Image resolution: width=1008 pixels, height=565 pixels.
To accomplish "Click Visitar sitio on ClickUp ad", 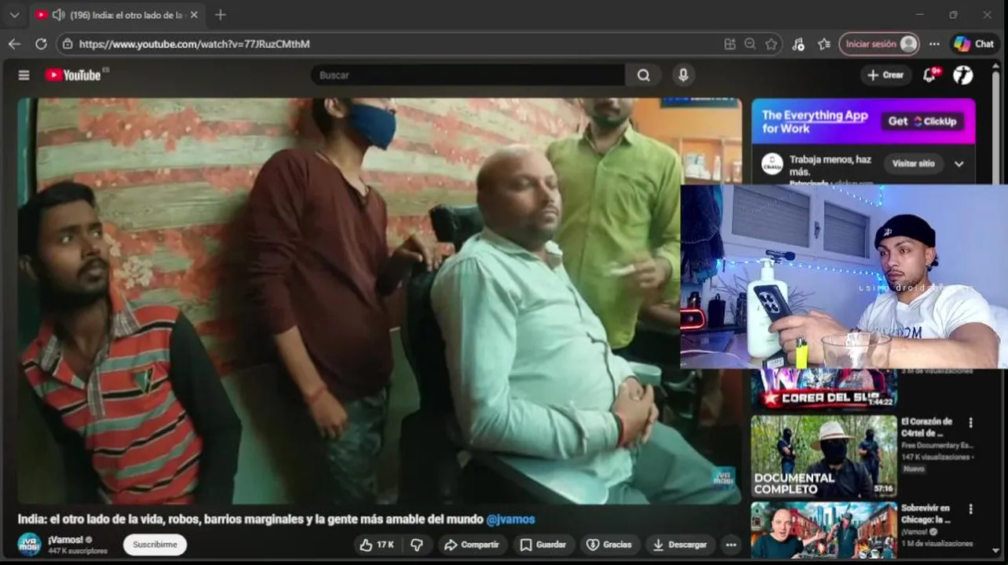I will point(913,164).
